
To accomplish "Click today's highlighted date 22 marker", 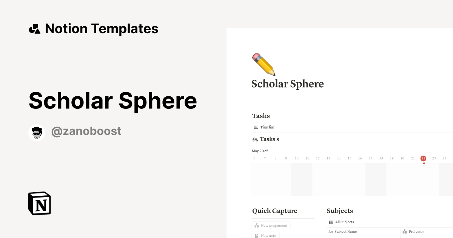I will pos(423,158).
